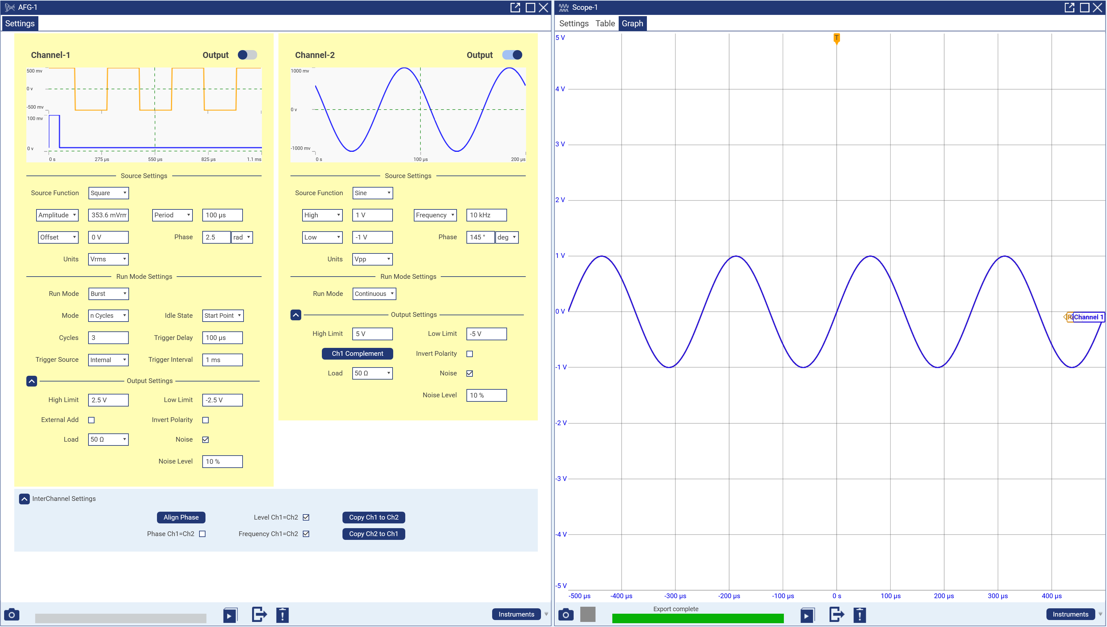This screenshot has width=1107, height=627.
Task: Click Channel-1 Cycles input field
Action: (108, 338)
